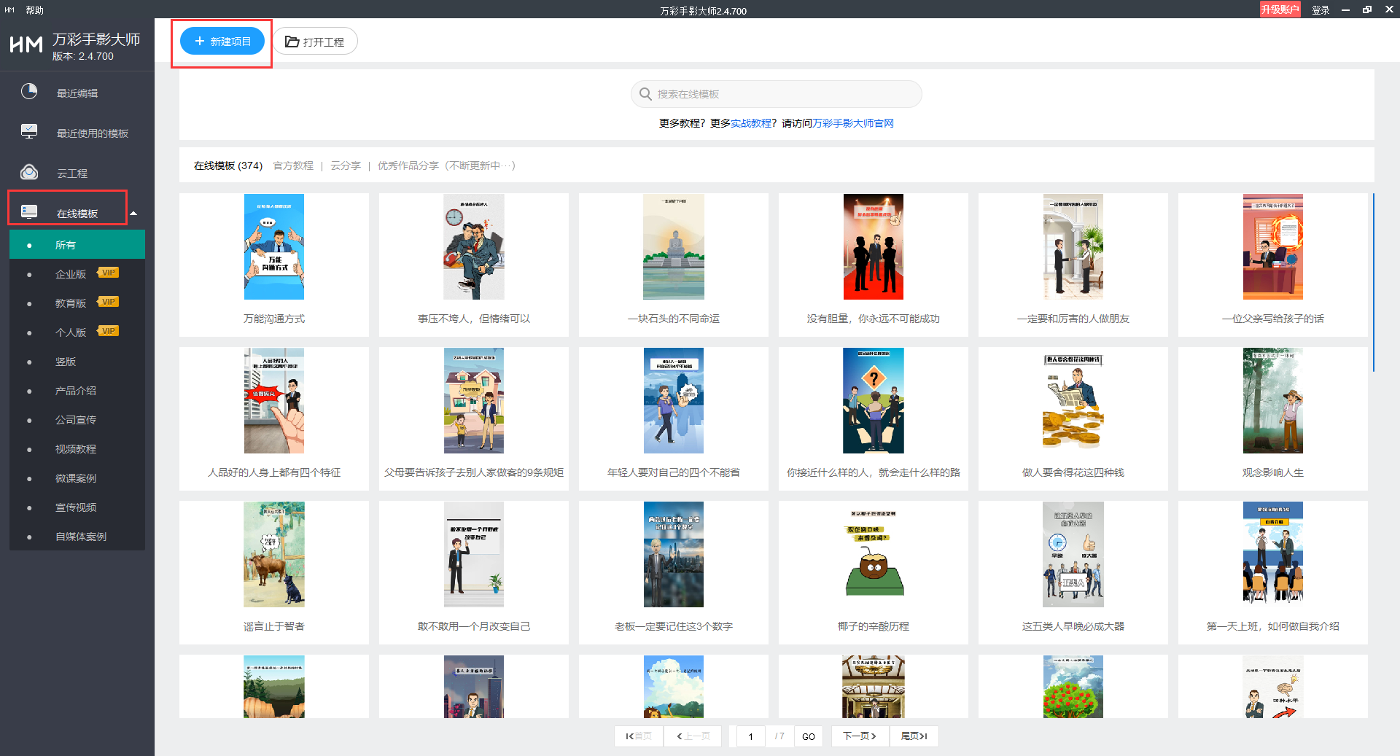
Task: Switch to 云分享 tab
Action: pyautogui.click(x=346, y=165)
